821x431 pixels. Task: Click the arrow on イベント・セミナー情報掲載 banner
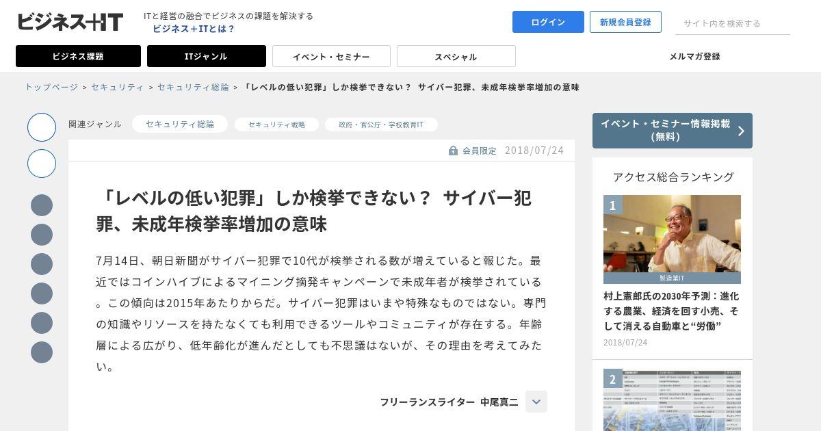pyautogui.click(x=741, y=131)
